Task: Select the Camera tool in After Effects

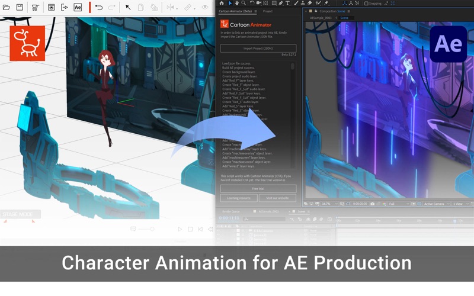Action: pos(259,3)
